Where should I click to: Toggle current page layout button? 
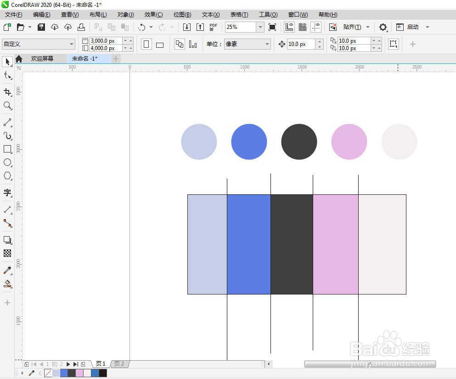tap(193, 44)
